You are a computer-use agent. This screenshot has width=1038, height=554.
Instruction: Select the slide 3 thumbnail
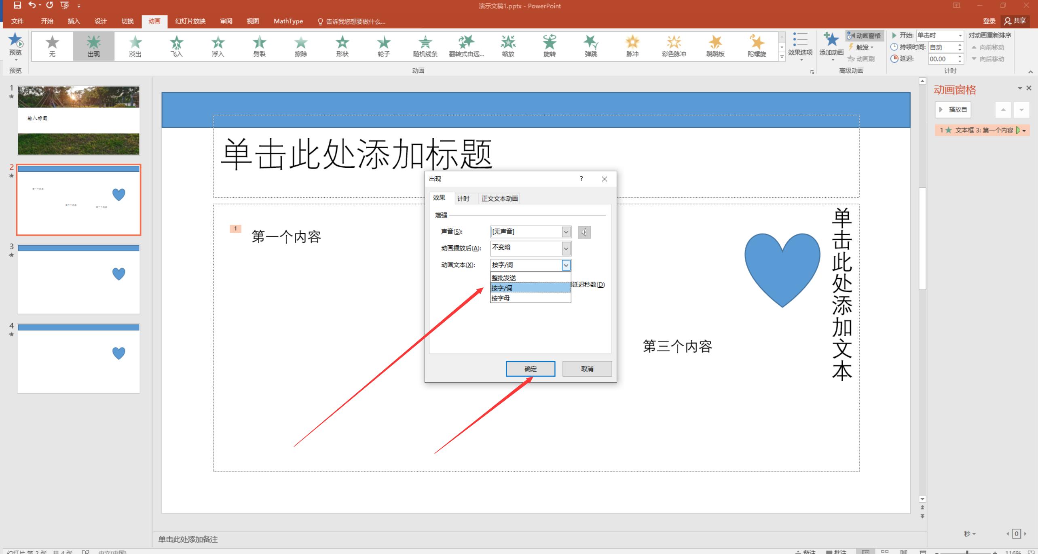tap(78, 279)
